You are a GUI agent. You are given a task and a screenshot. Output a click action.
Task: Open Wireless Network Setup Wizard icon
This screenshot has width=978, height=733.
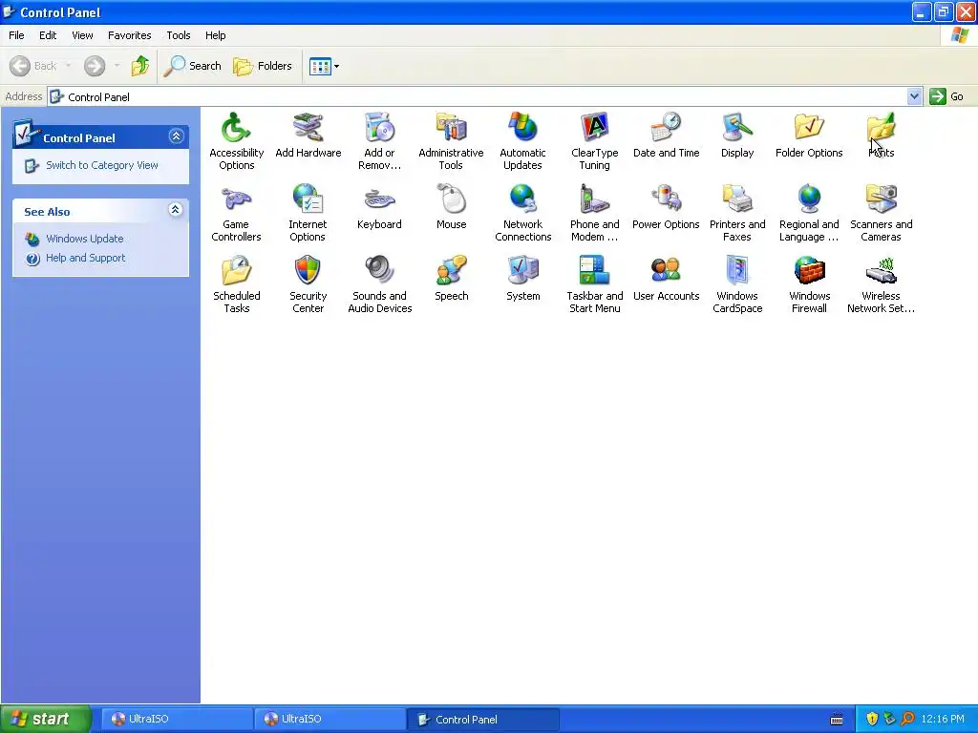(x=881, y=271)
